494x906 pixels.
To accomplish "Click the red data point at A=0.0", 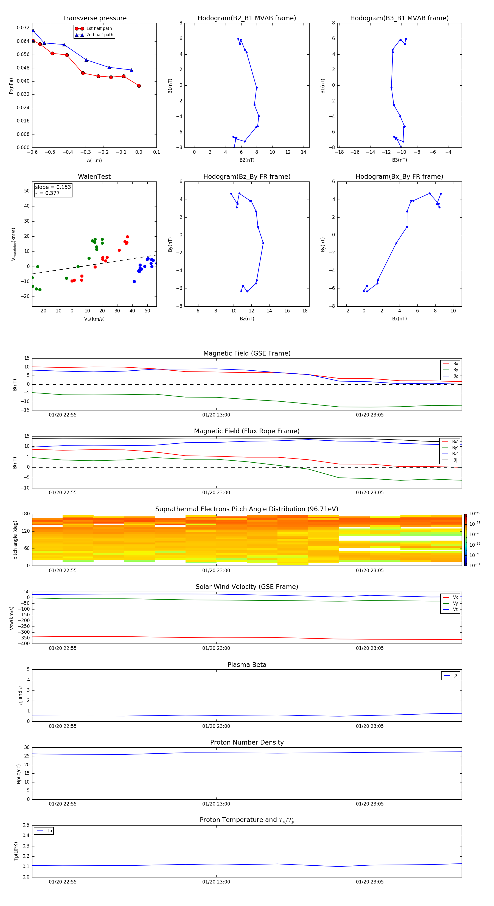I will (x=139, y=86).
